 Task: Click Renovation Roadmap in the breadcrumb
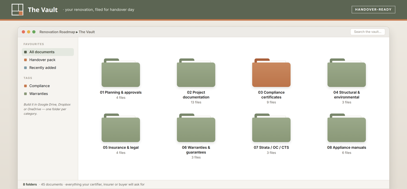click(57, 32)
